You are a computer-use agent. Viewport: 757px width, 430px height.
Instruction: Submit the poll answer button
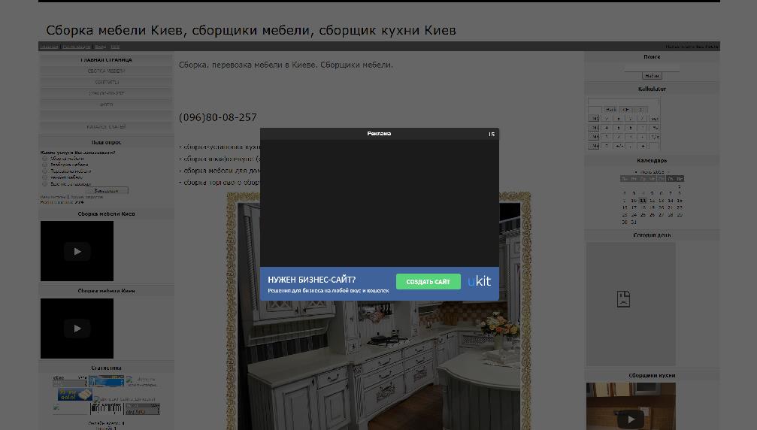pos(106,191)
